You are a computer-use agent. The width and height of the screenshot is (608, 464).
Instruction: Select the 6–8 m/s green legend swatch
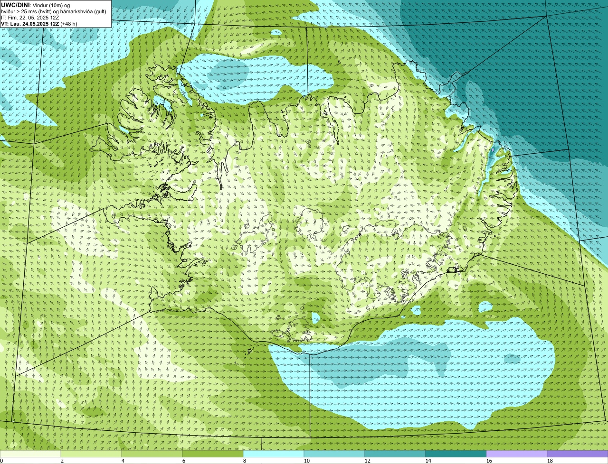213,454
